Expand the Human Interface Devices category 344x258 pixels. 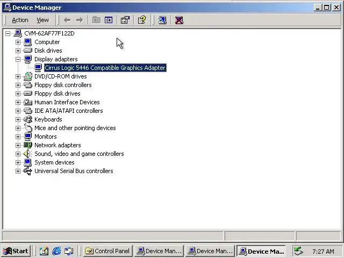click(x=18, y=102)
